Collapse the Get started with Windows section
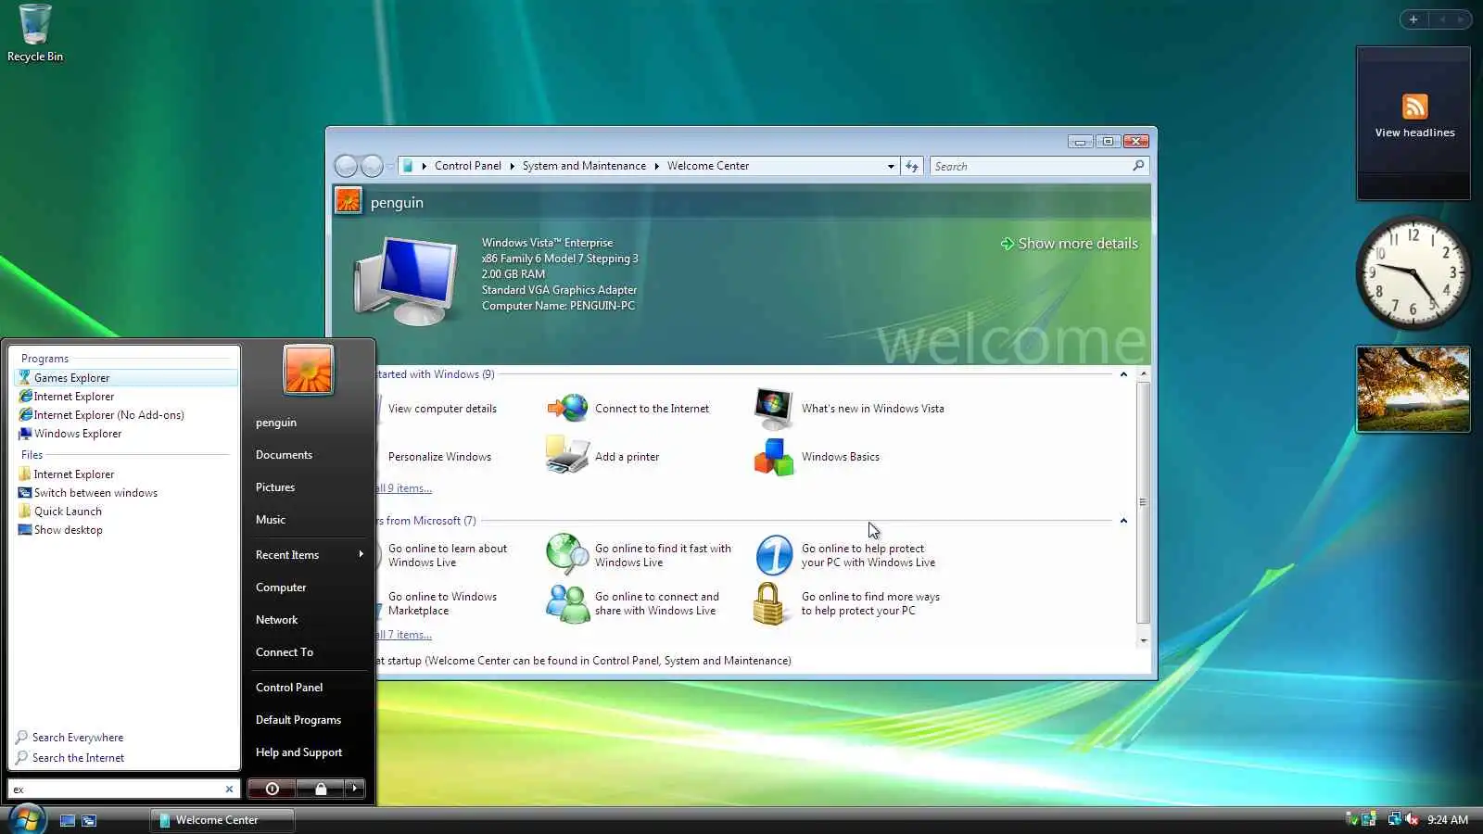1483x834 pixels. pos(1123,374)
